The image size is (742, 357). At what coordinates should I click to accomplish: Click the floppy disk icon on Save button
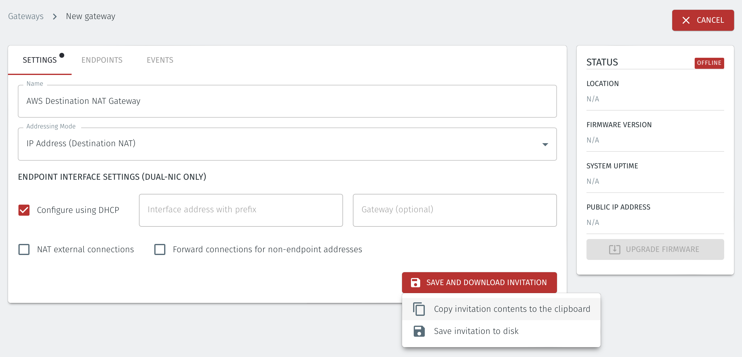click(x=415, y=283)
